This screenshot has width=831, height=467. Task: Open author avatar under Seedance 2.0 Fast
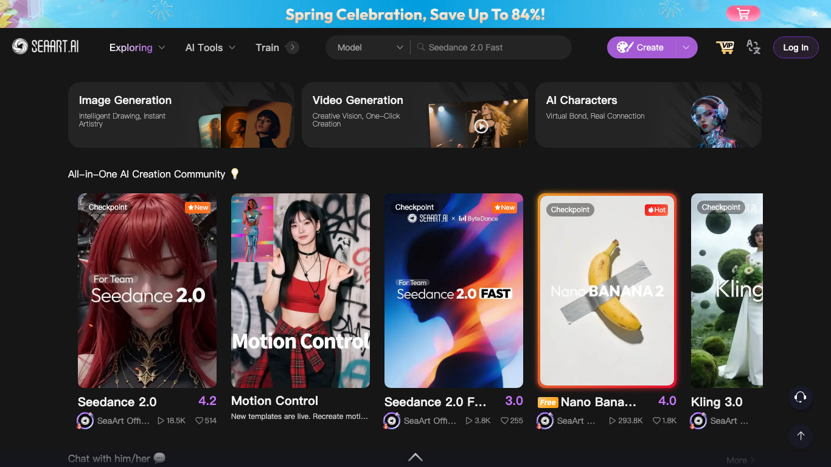[x=392, y=421]
